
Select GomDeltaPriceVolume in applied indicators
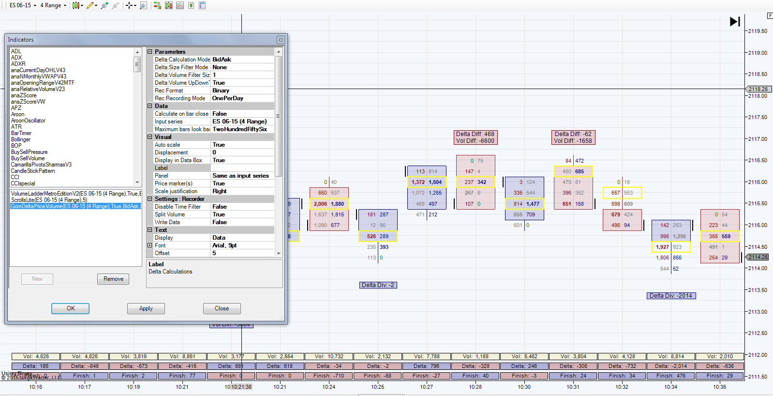(x=75, y=206)
